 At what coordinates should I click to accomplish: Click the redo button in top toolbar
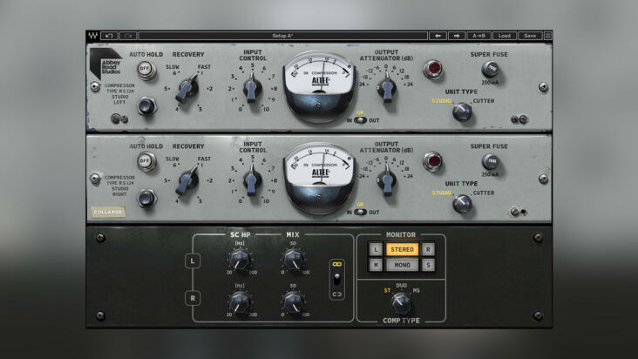coord(128,36)
